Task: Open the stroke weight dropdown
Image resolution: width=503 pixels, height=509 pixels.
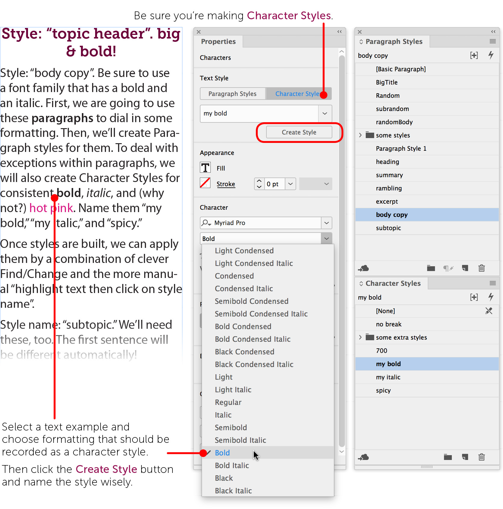Action: (290, 184)
